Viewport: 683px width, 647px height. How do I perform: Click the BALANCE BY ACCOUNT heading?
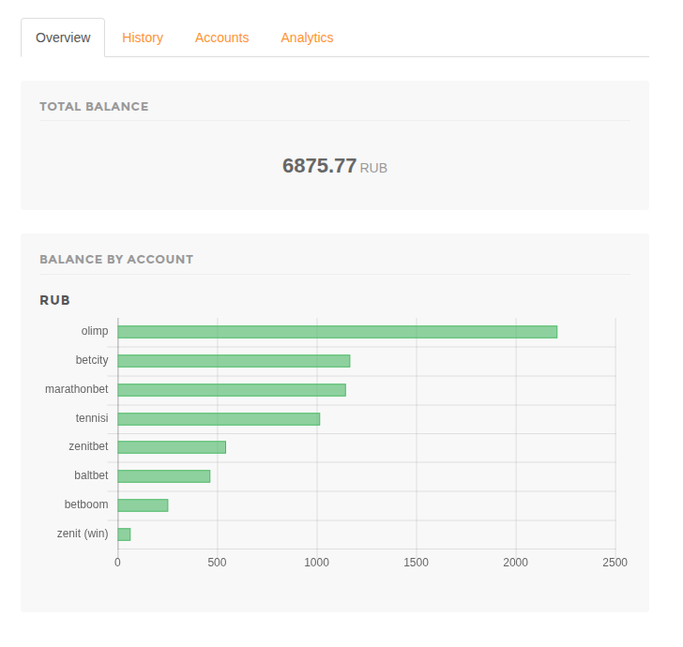[x=116, y=260]
